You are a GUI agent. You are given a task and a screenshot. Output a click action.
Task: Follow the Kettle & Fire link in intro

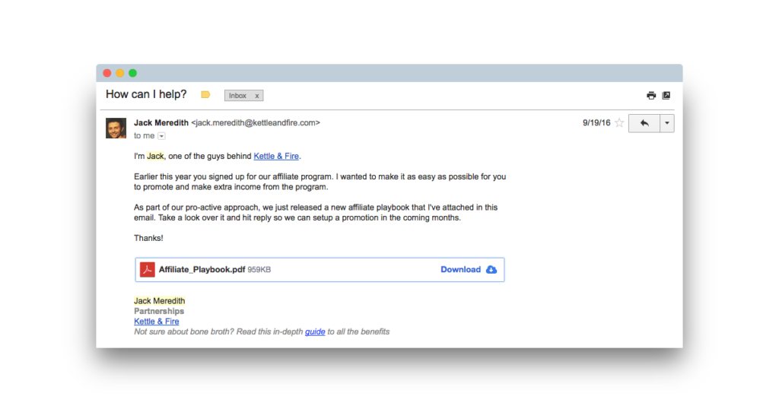(x=276, y=156)
